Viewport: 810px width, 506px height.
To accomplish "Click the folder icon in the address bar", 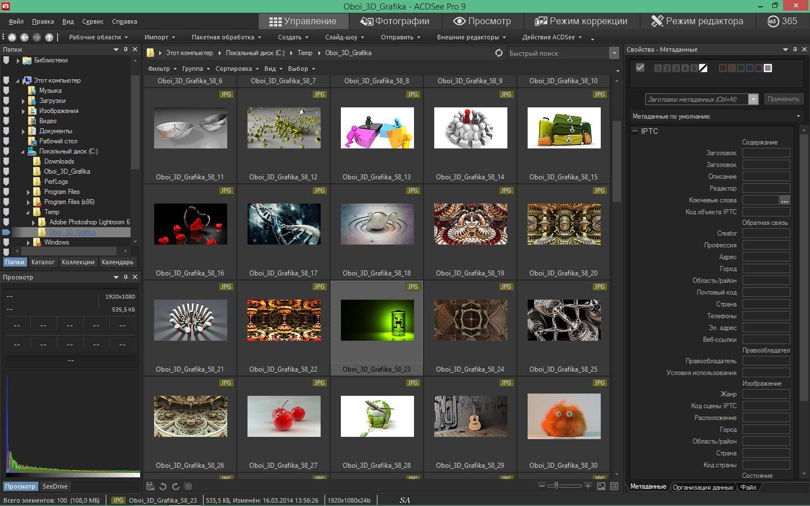I will 151,53.
